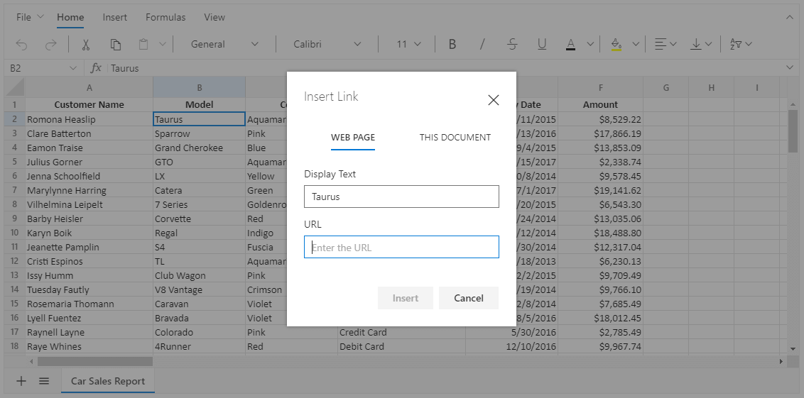The image size is (804, 398).
Task: Click the Redo arrow icon
Action: [x=50, y=44]
